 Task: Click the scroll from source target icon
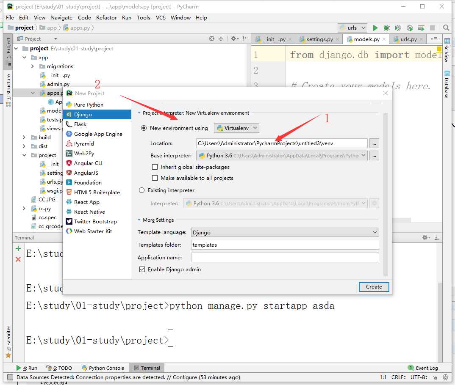(212, 38)
